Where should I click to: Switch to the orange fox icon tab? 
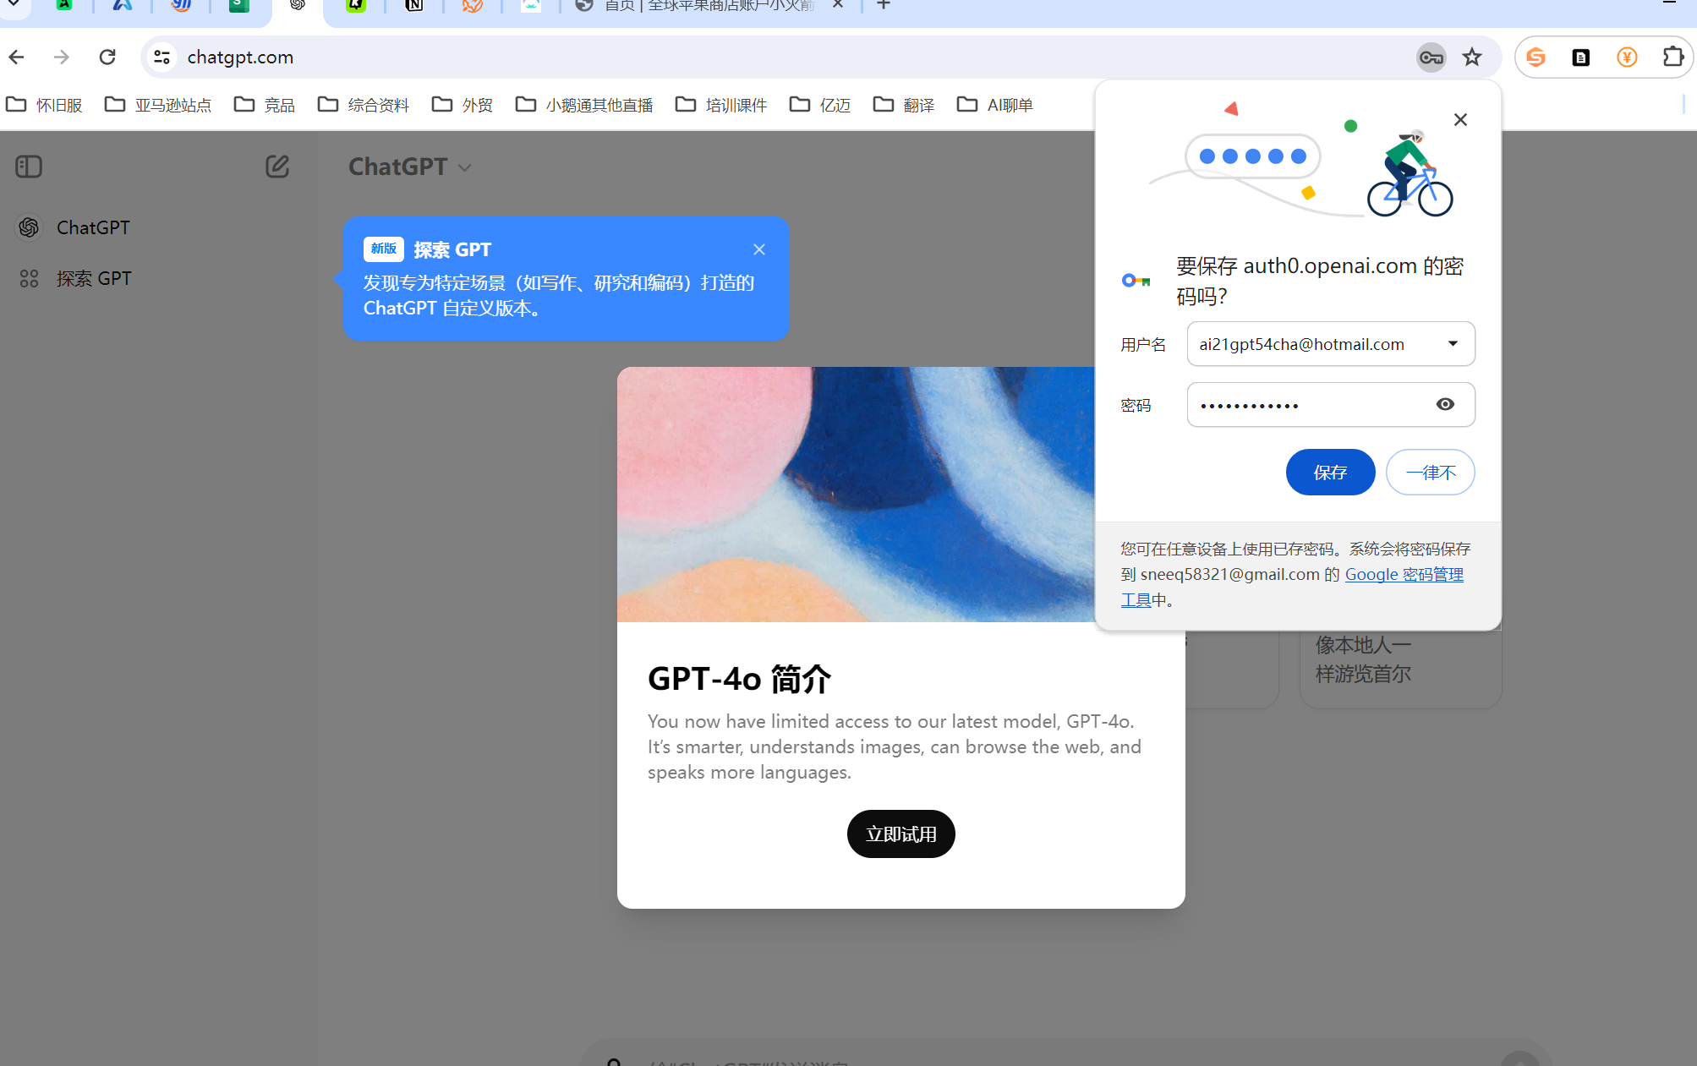coord(472,7)
